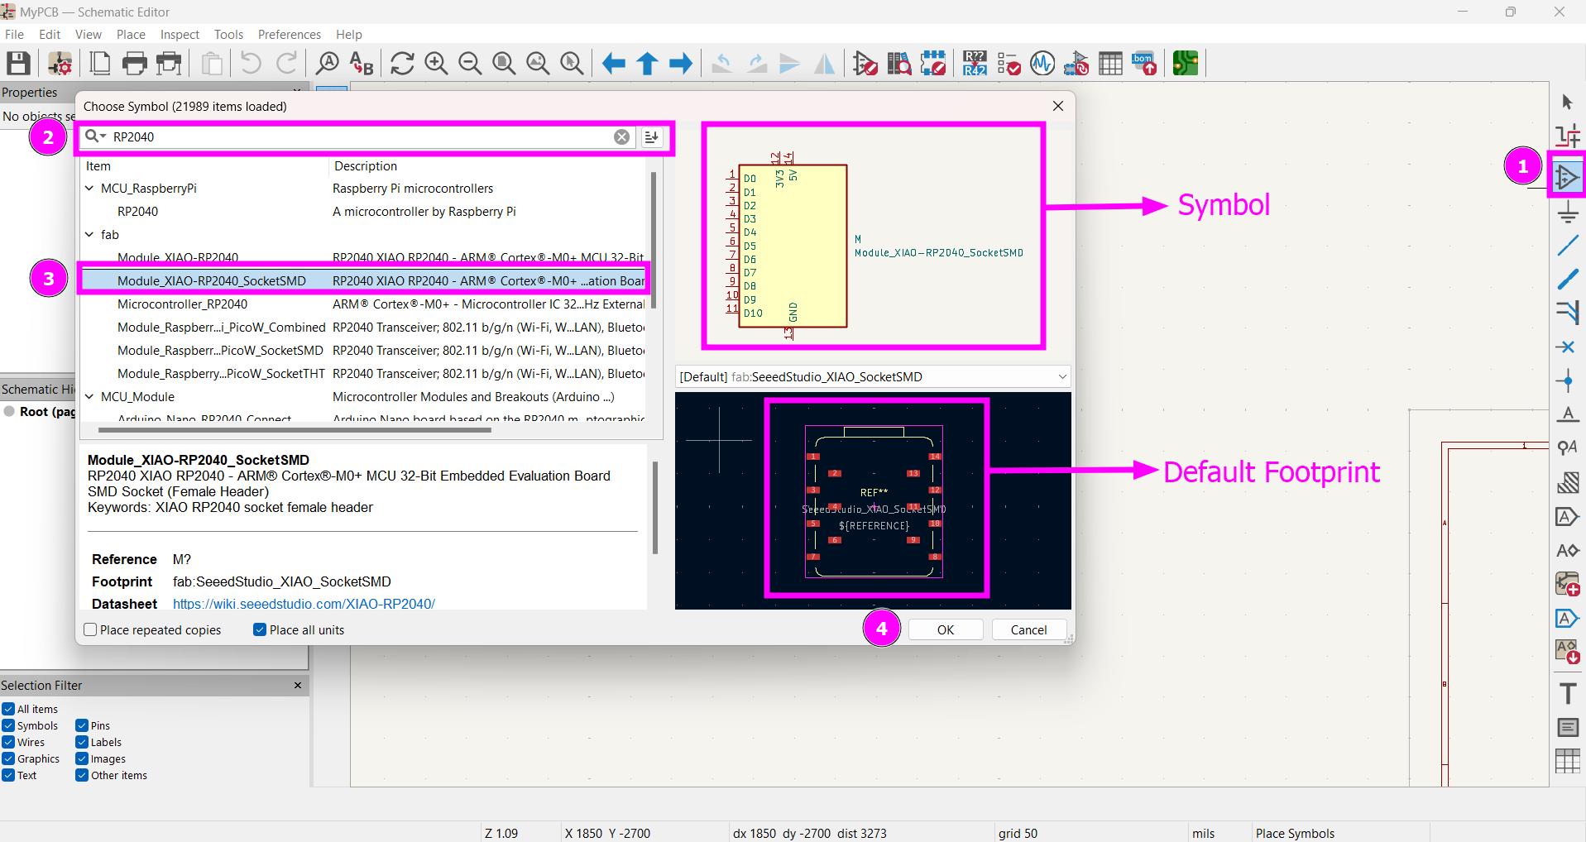Open the Simulator icon
Viewport: 1586px width, 842px height.
(x=1042, y=64)
